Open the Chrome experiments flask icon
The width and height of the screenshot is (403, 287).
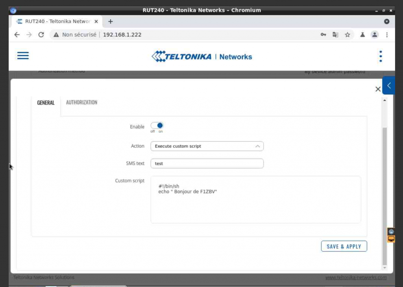pos(362,35)
